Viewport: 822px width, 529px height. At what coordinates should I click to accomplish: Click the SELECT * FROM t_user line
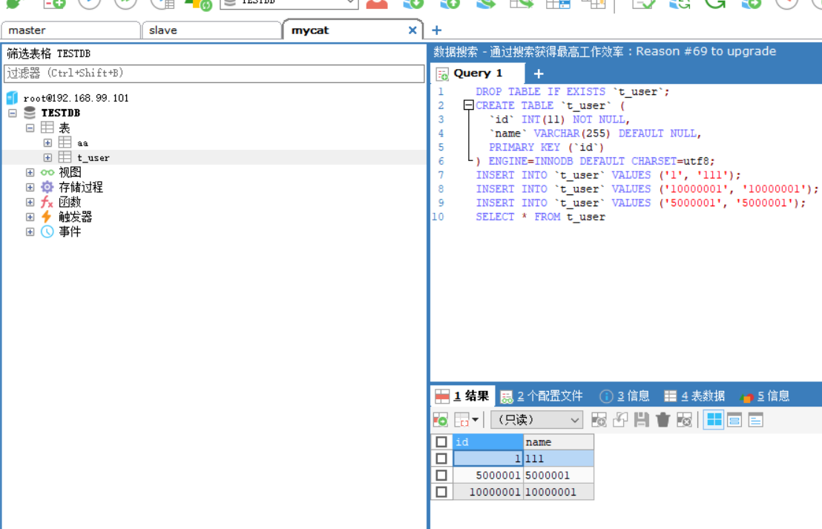pyautogui.click(x=540, y=217)
